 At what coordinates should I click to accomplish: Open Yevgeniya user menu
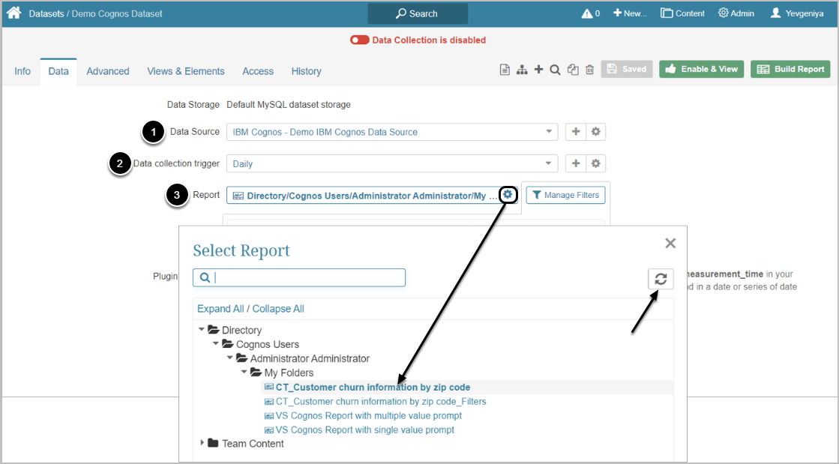(x=797, y=13)
